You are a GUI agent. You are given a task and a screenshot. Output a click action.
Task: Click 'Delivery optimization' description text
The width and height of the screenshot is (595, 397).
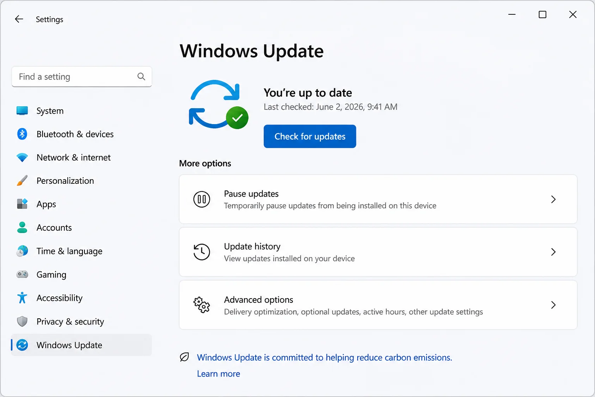click(x=353, y=312)
